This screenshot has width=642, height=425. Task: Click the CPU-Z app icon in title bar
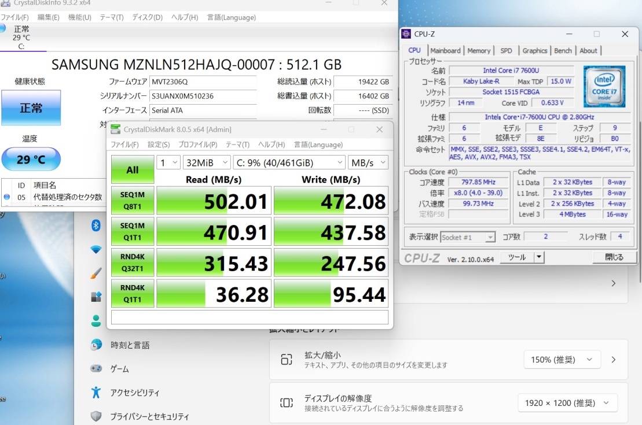pos(406,34)
